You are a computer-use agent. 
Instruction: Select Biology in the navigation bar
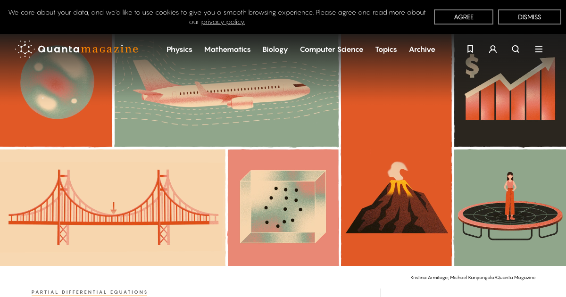pos(275,49)
